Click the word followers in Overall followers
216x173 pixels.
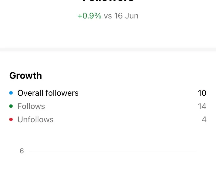point(62,93)
